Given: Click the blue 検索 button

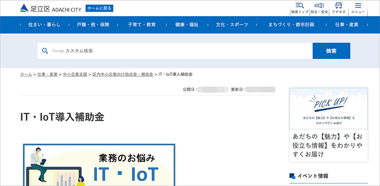Looking at the screenshot, I should coord(331,51).
